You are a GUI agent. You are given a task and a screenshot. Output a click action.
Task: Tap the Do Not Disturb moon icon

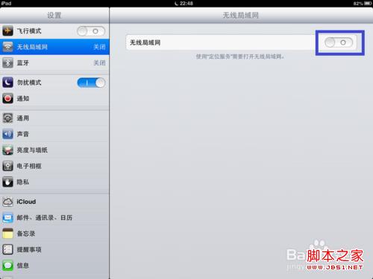[7, 83]
